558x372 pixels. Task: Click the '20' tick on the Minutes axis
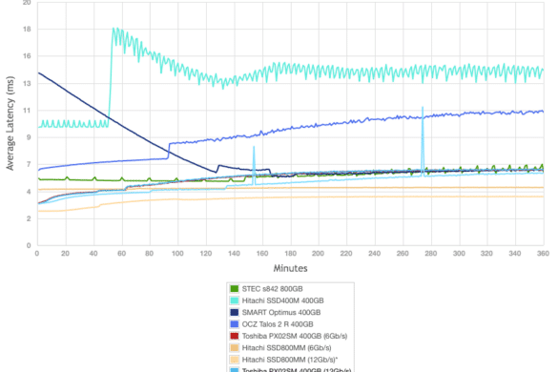tap(65, 254)
